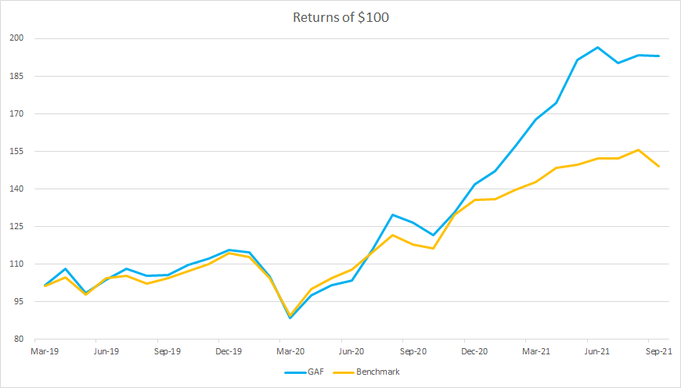The width and height of the screenshot is (681, 388).
Task: Click the Jun-21 date axis label
Action: (597, 351)
